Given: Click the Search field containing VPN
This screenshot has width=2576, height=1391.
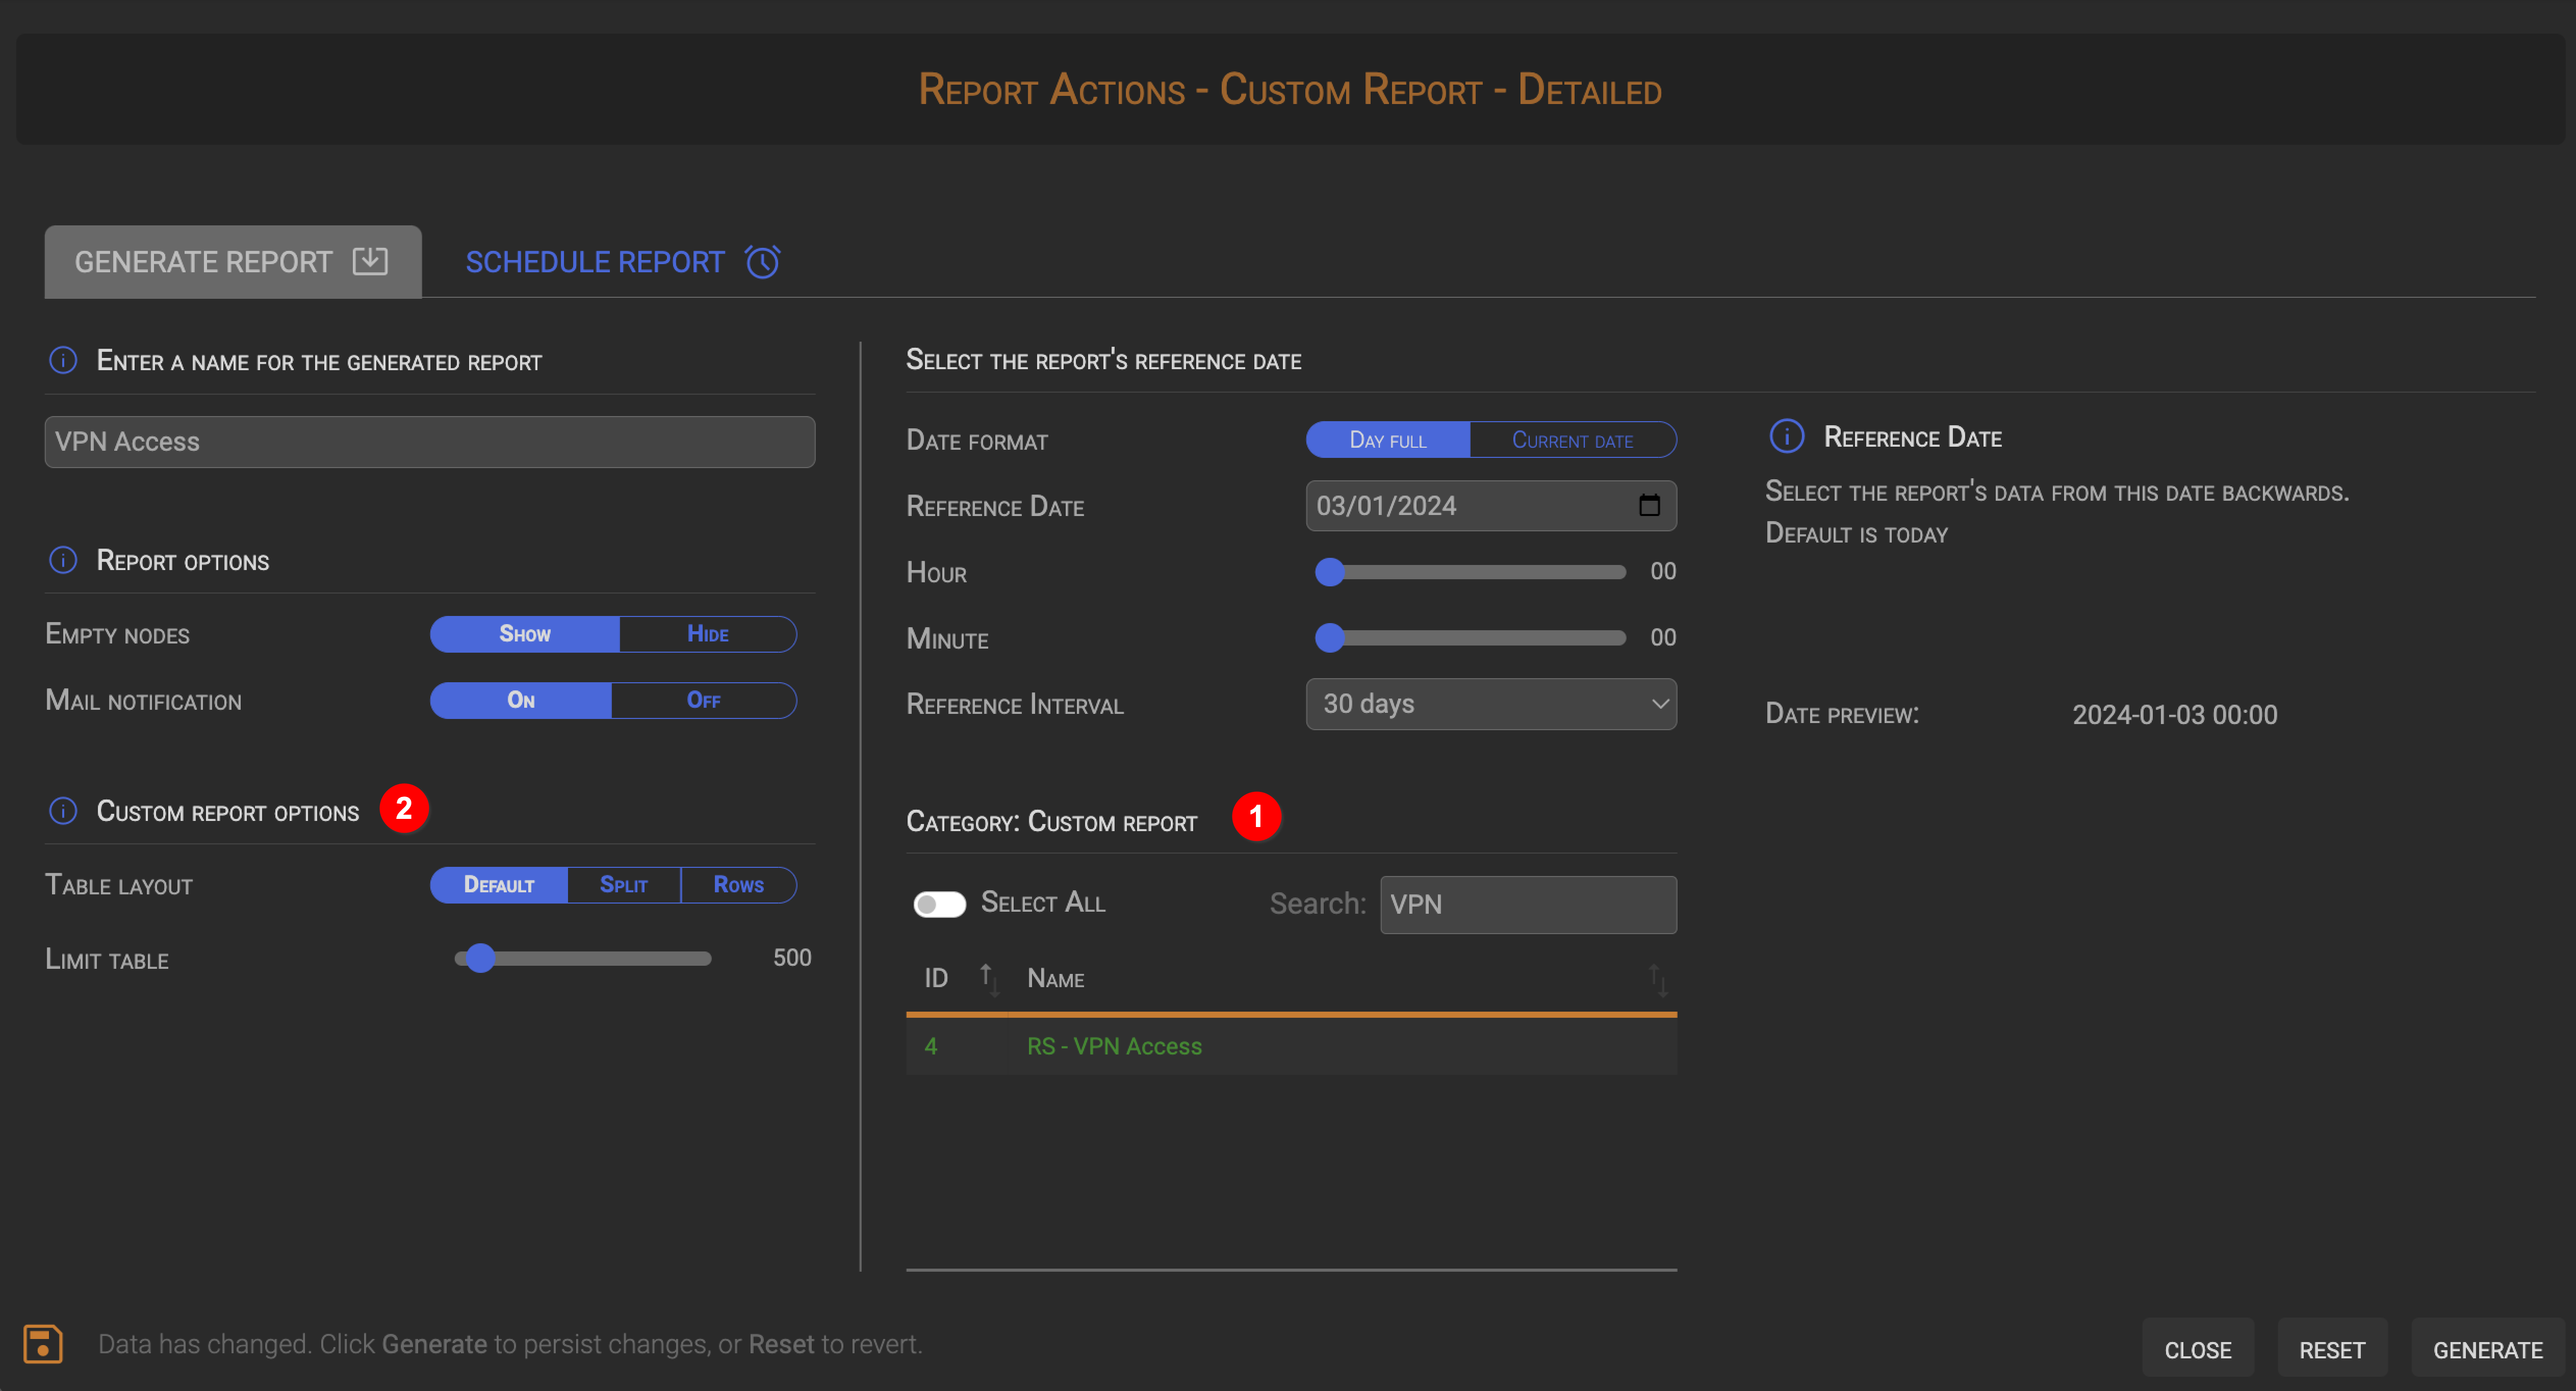Looking at the screenshot, I should pos(1528,905).
